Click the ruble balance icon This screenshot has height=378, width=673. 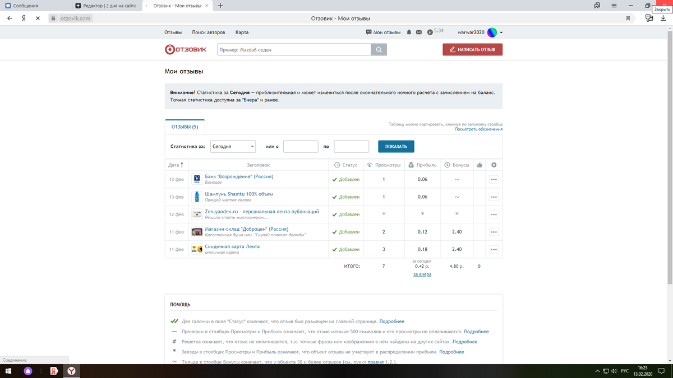click(x=430, y=32)
